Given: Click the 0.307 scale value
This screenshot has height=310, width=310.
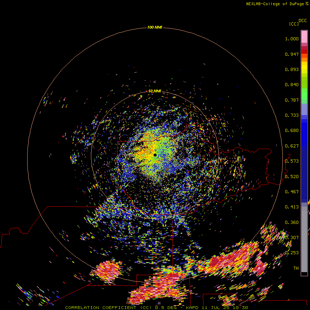Looking at the screenshot, I should tap(292, 238).
